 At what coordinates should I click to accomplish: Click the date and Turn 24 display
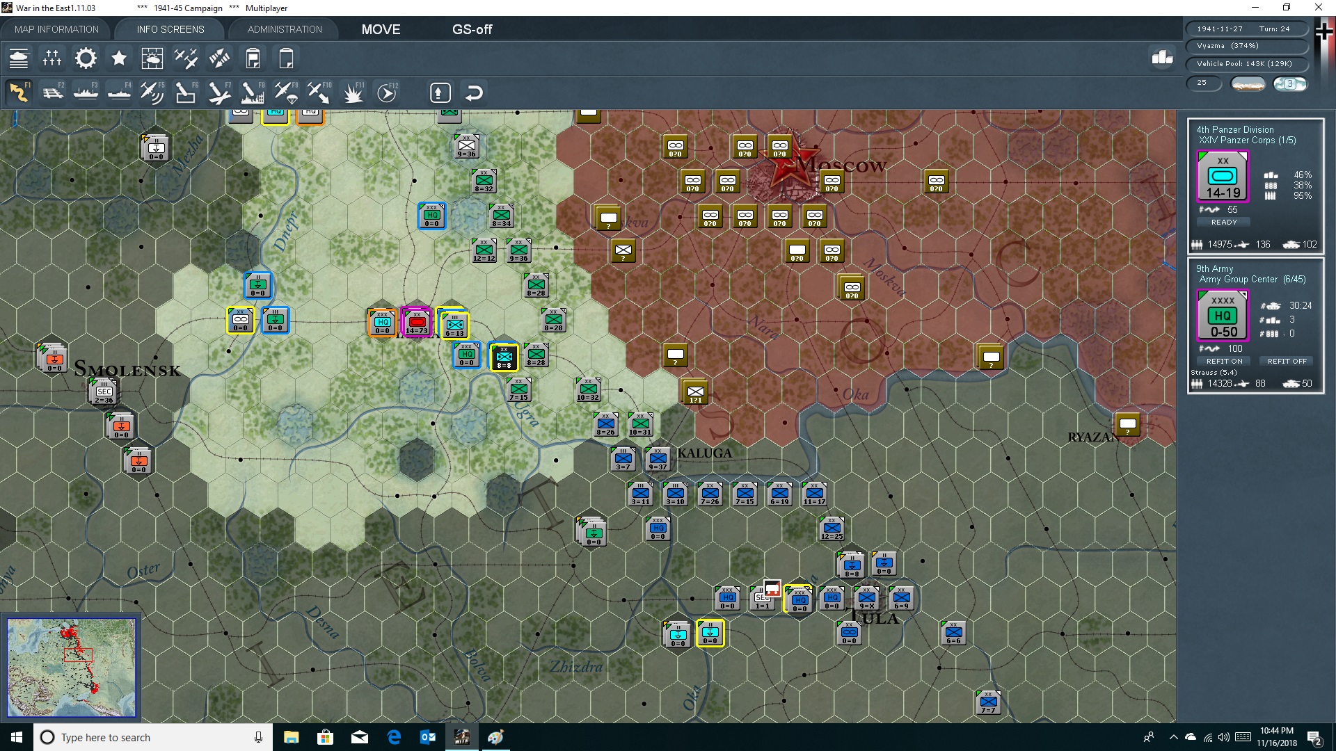[1247, 29]
